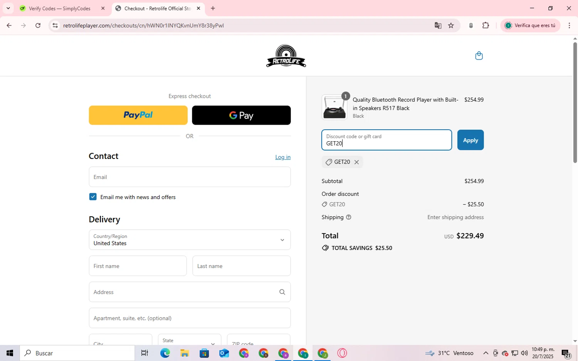Screen dimensions: 578x361
Task: Click the TOTAL SAVINGS $25.50 text
Action: (361, 248)
